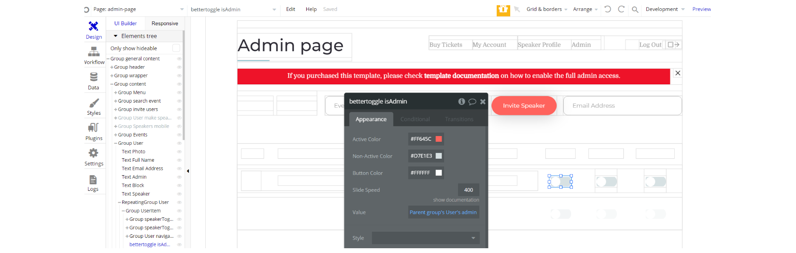Click the search magnifier icon
The image size is (796, 253).
coord(635,10)
